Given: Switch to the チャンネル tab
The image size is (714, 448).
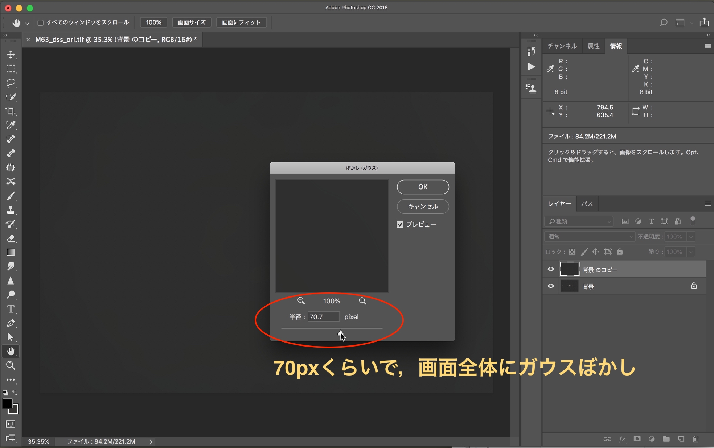Looking at the screenshot, I should (x=562, y=46).
